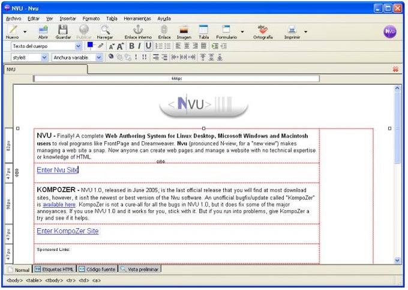408x290 pixels.
Task: Insert a picture with Imagen icon
Action: 184,32
